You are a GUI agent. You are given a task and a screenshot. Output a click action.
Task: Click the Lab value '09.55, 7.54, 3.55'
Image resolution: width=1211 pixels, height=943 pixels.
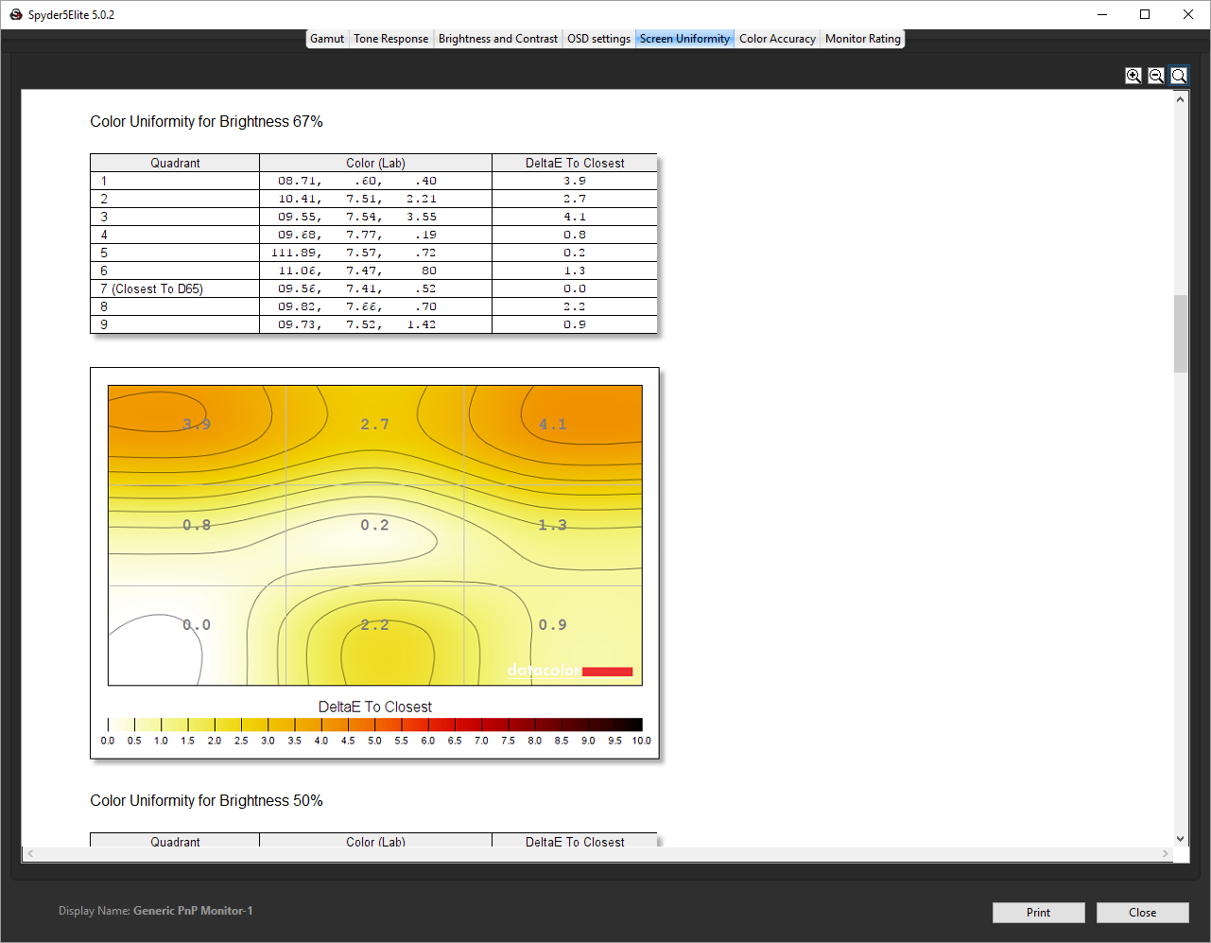coord(357,217)
